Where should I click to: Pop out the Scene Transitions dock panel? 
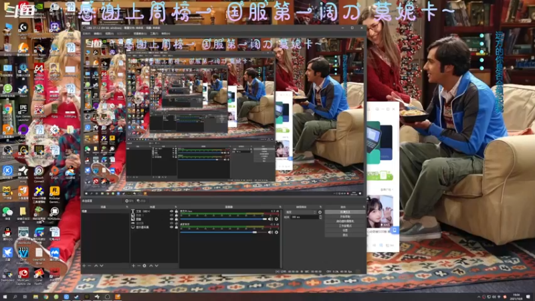coord(320,207)
